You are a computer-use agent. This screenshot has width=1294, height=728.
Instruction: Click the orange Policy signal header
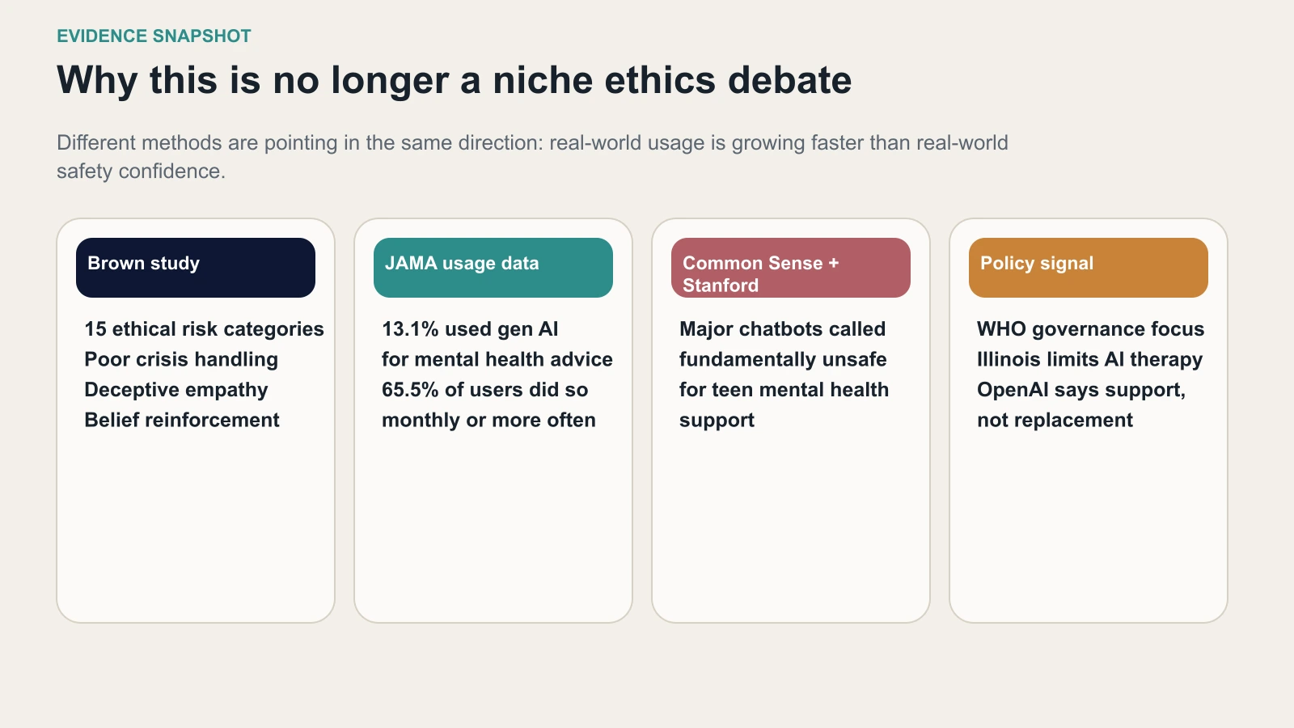1088,267
